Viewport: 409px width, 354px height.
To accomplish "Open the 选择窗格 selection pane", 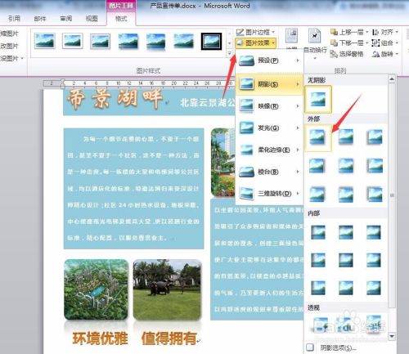I will click(x=347, y=54).
